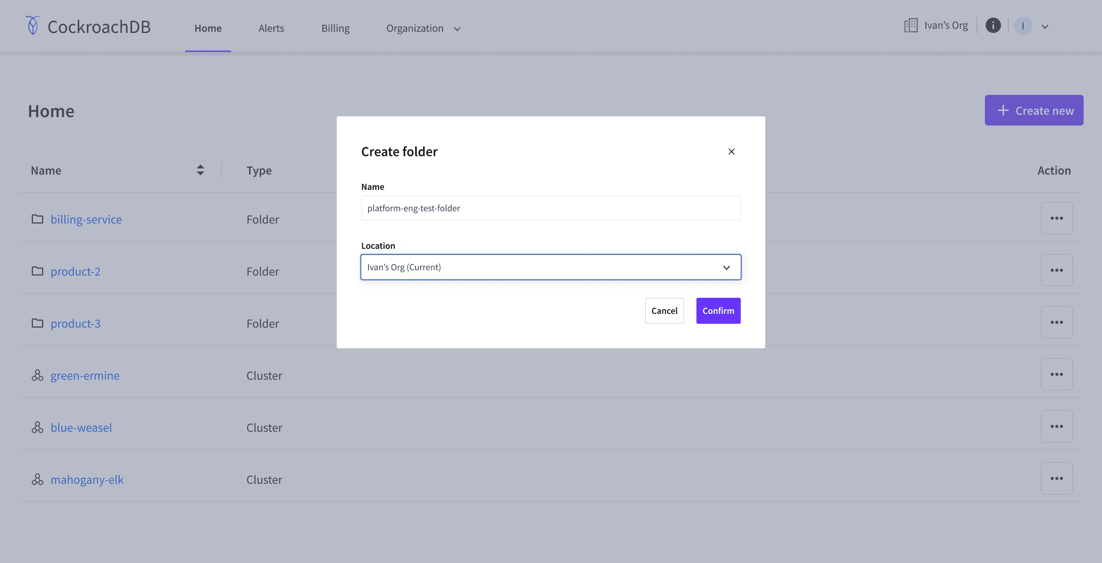
Task: Open the blue-weasel cluster link
Action: (81, 428)
